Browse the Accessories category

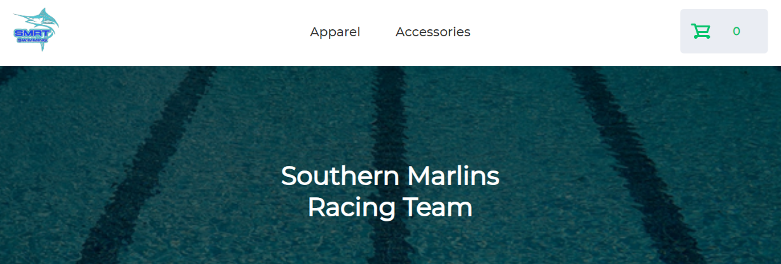pos(433,32)
